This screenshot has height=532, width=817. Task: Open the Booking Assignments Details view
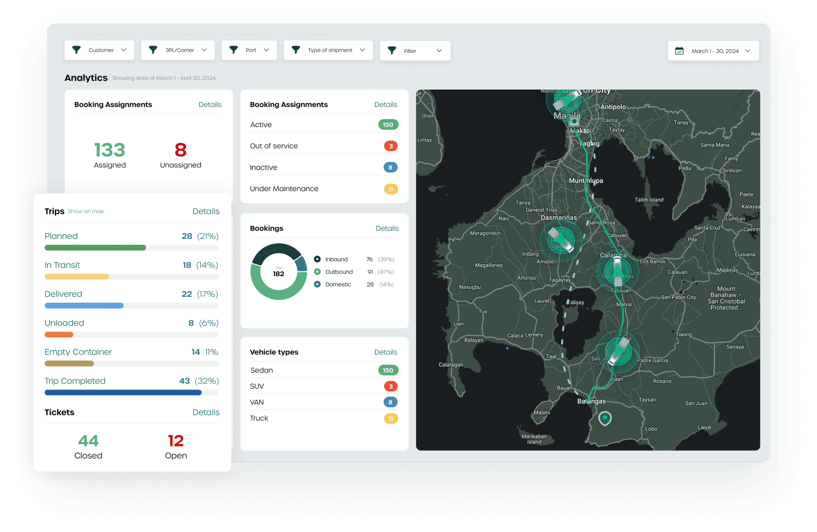point(210,104)
